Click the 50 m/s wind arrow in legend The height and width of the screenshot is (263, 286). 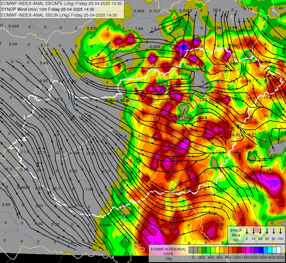(x=274, y=231)
